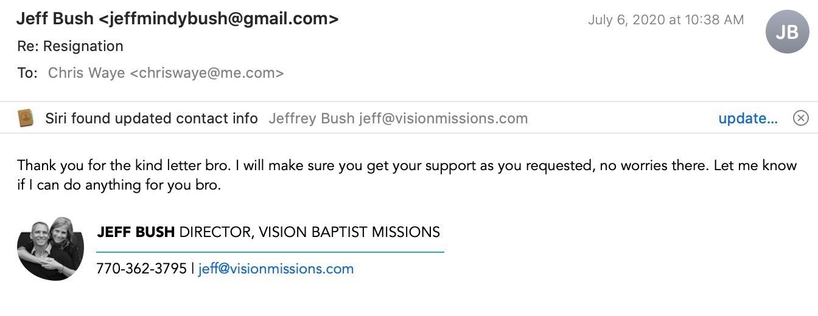Click the phone number 770-362-3795

coord(141,269)
